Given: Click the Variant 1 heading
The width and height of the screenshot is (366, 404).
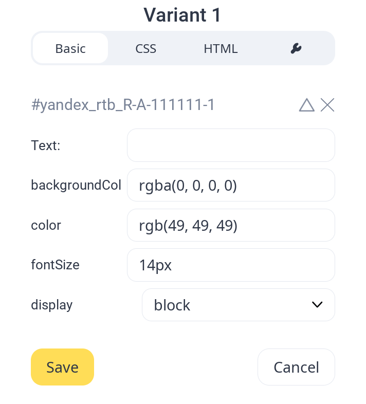Looking at the screenshot, I should tap(182, 15).
